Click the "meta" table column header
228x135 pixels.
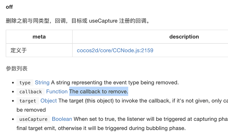[x=39, y=37]
